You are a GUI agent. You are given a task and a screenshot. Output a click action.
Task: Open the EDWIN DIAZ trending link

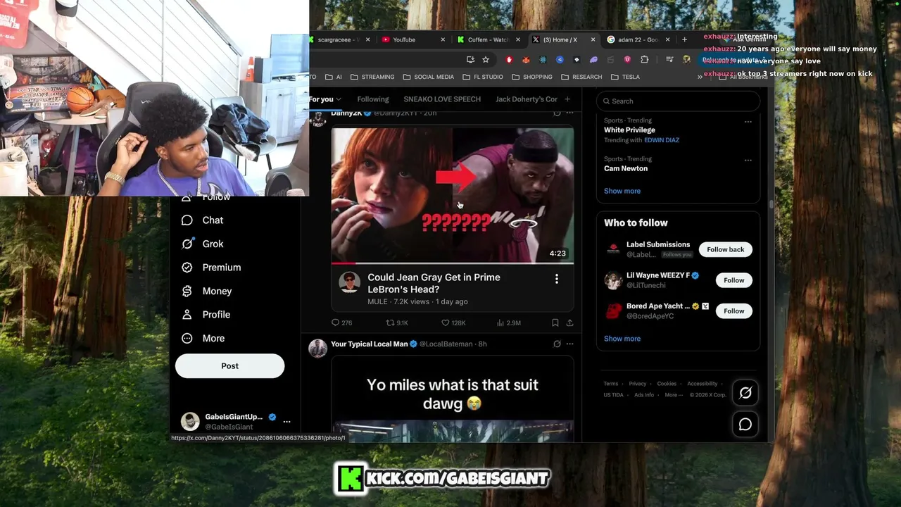[x=662, y=140]
